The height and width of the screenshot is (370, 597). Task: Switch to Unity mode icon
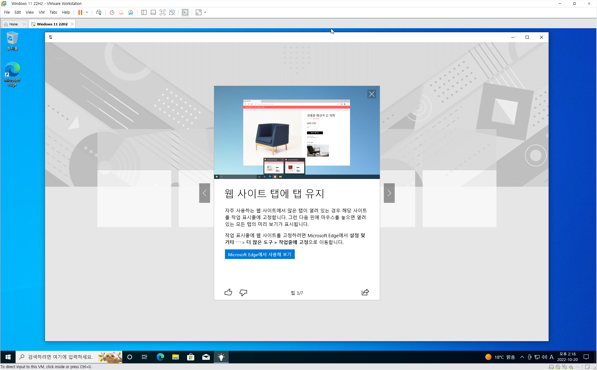[172, 12]
